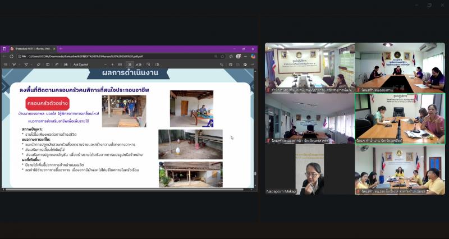Add this page to favorites star
This screenshot has width=449, height=239.
click(x=222, y=57)
